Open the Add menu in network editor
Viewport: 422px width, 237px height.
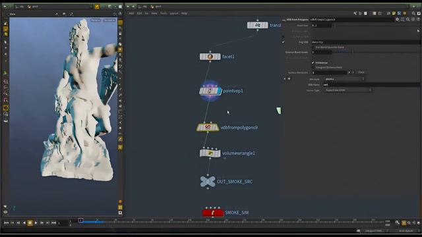[x=131, y=13]
